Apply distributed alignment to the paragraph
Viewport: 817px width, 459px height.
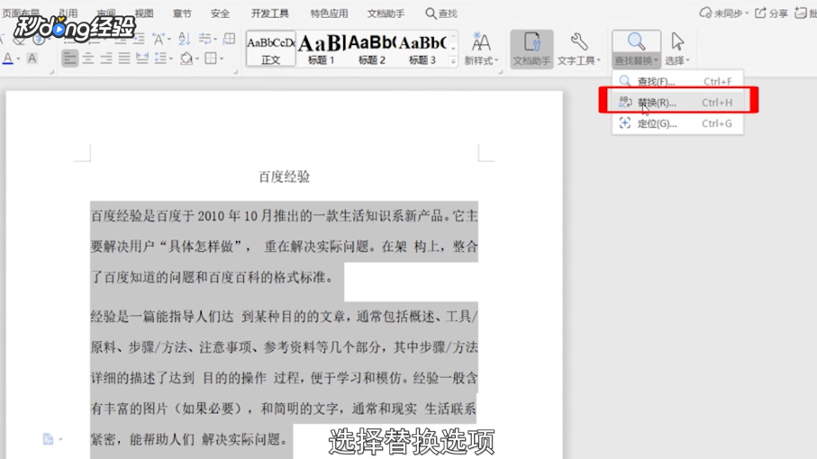point(142,58)
